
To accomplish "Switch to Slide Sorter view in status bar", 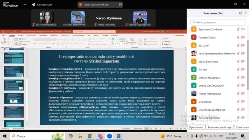I will (151, 129).
